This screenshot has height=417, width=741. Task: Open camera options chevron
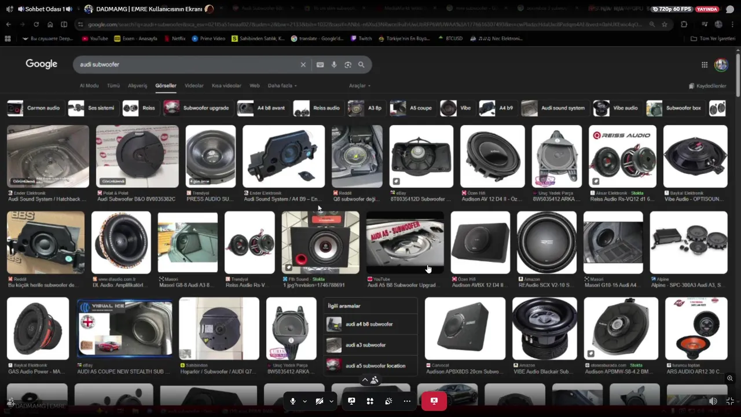[x=332, y=401]
